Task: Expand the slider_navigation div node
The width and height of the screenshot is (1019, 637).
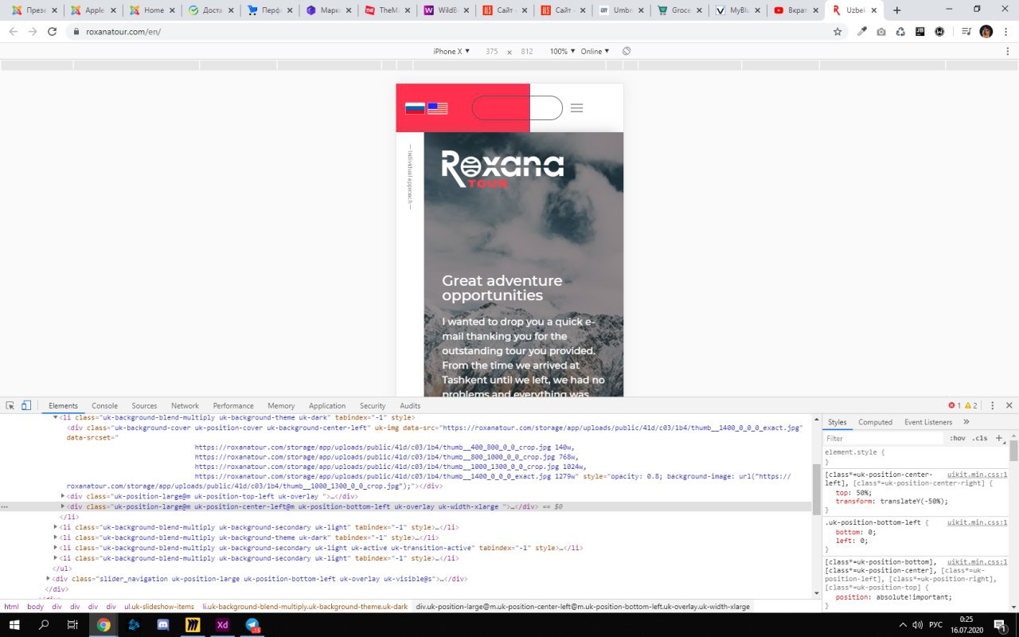Action: (x=49, y=579)
